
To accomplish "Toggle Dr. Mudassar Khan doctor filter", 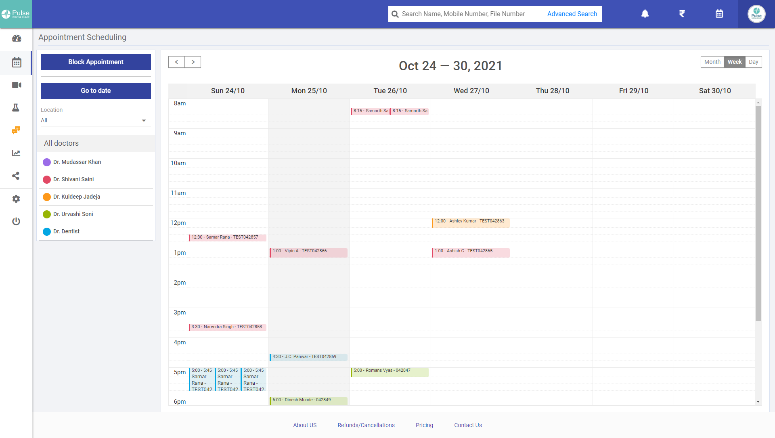I will (x=77, y=162).
